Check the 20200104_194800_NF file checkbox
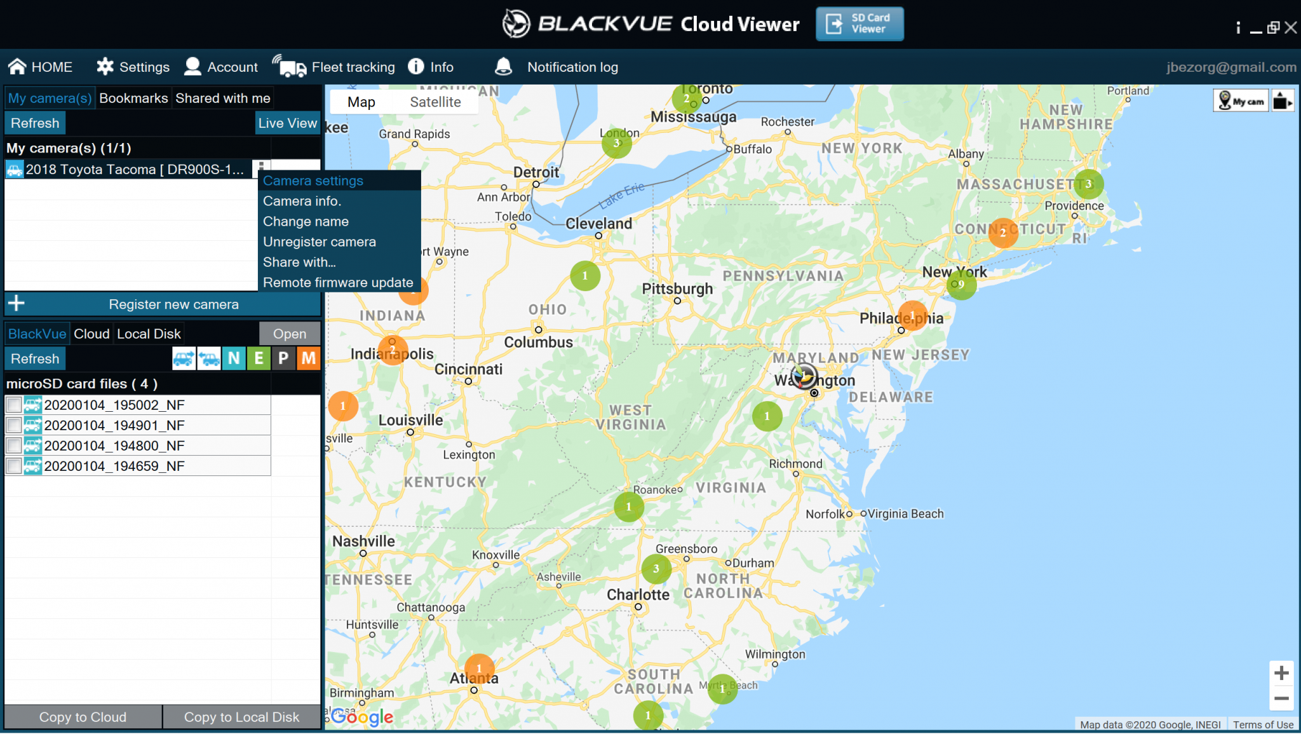Screen dimensions: 1301x734 (x=13, y=445)
